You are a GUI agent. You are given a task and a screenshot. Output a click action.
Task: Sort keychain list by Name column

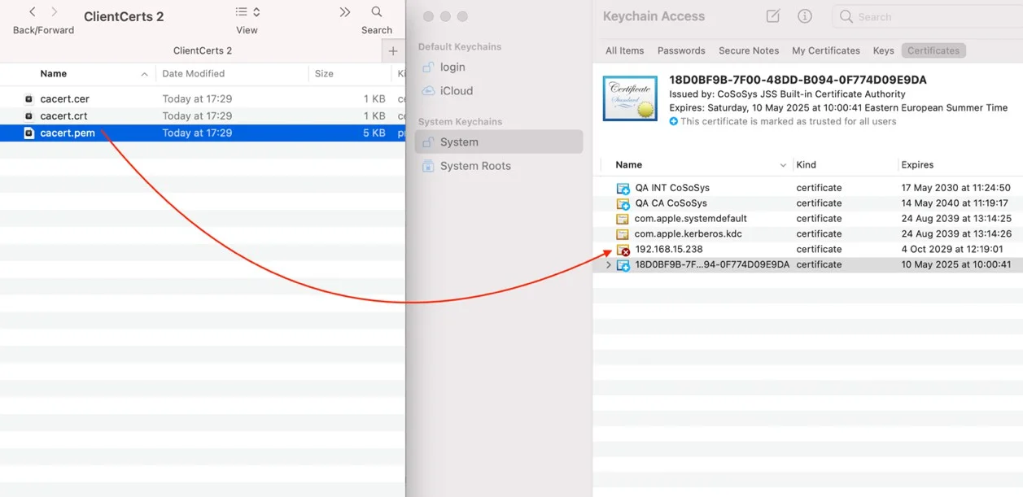[x=628, y=164]
